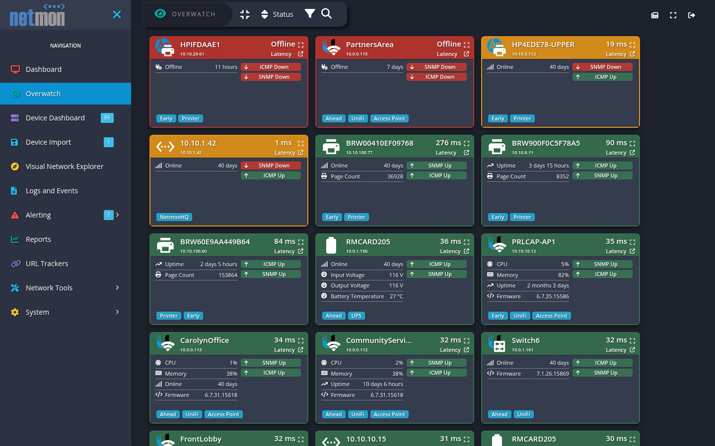Click the list view icon at top right
Image resolution: width=715 pixels, height=446 pixels.
(x=655, y=15)
